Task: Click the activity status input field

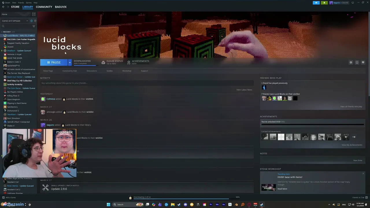Action: 147,83
